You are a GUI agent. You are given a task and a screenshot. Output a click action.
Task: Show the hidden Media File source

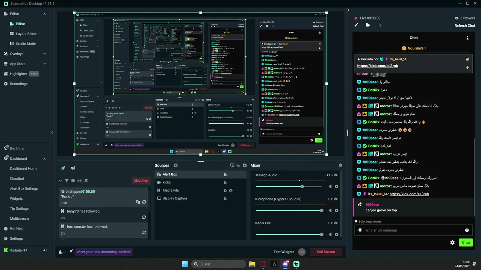click(x=231, y=190)
